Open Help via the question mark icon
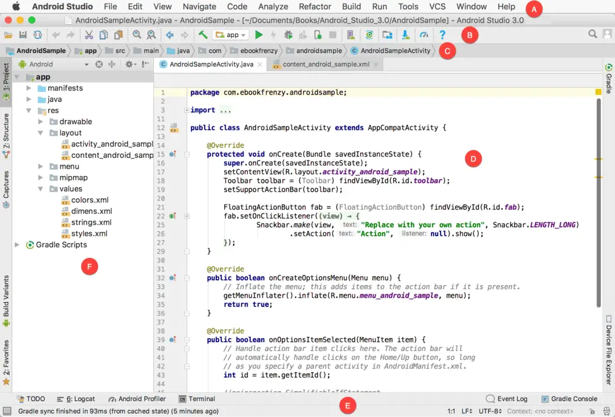The height and width of the screenshot is (417, 615). click(442, 35)
